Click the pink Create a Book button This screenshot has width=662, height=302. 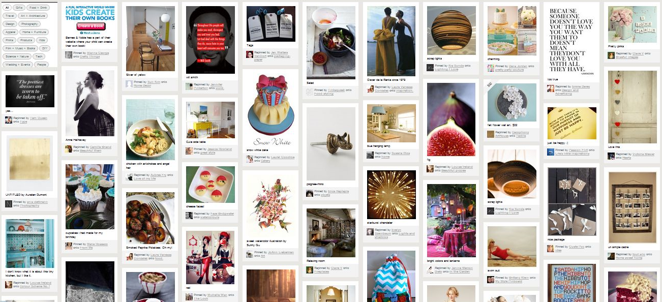[91, 26]
